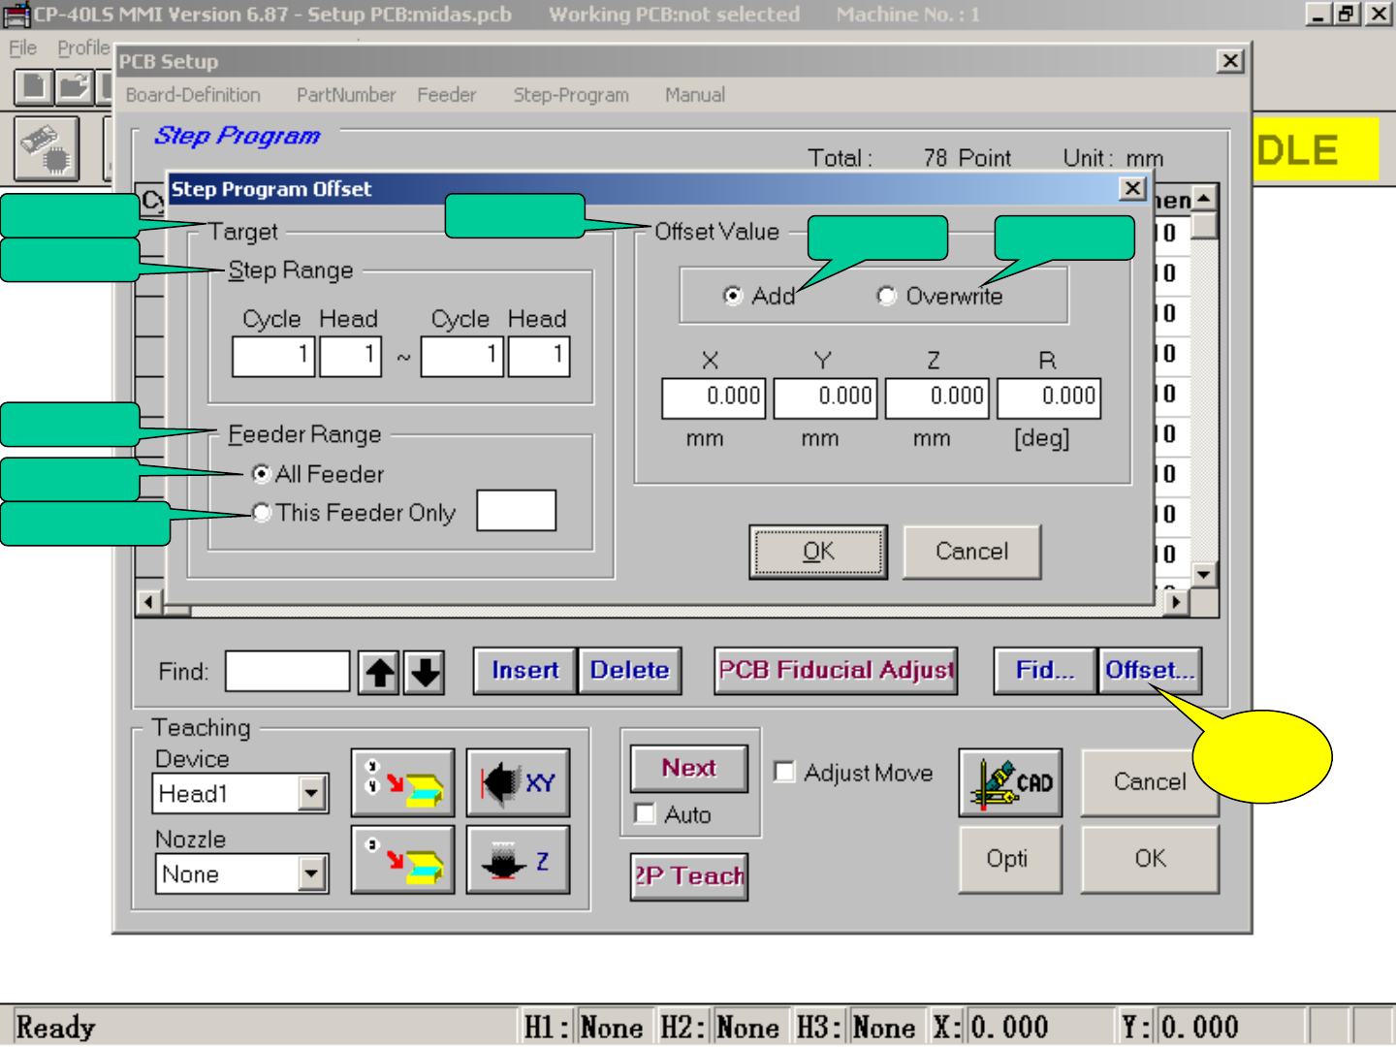Click OK in Step Program Offset dialog
The image size is (1396, 1047).
pyautogui.click(x=817, y=552)
